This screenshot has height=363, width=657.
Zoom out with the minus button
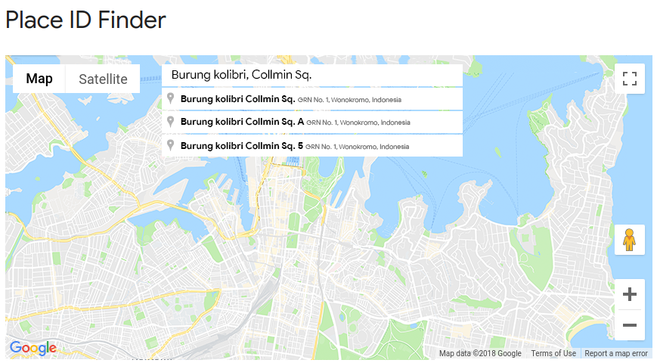point(629,325)
